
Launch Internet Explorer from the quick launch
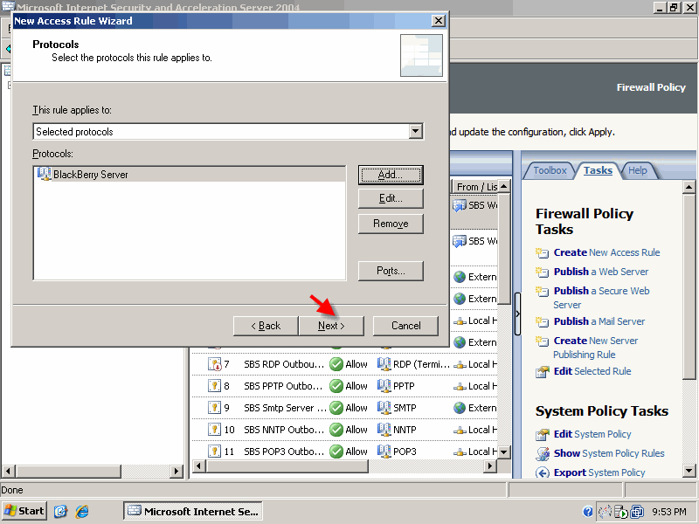tap(82, 511)
